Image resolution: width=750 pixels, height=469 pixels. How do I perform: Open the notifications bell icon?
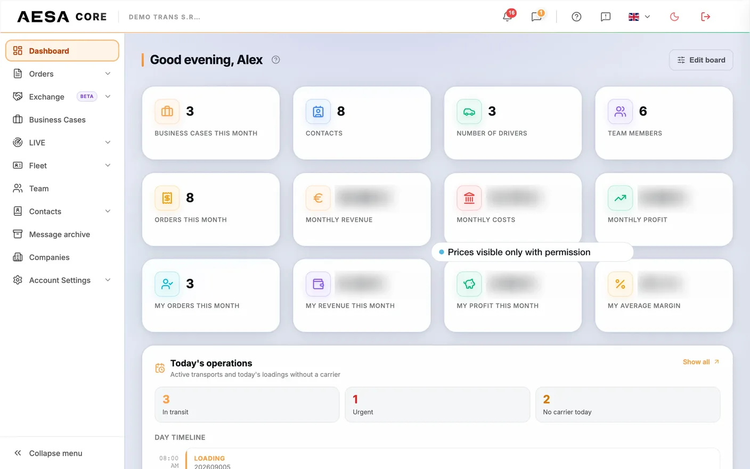click(x=508, y=17)
